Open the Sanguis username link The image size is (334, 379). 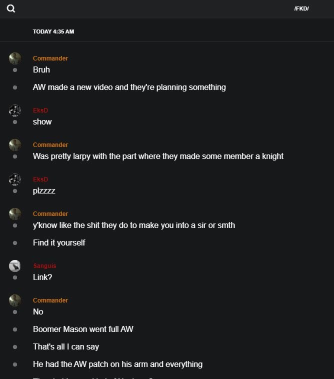point(44,266)
